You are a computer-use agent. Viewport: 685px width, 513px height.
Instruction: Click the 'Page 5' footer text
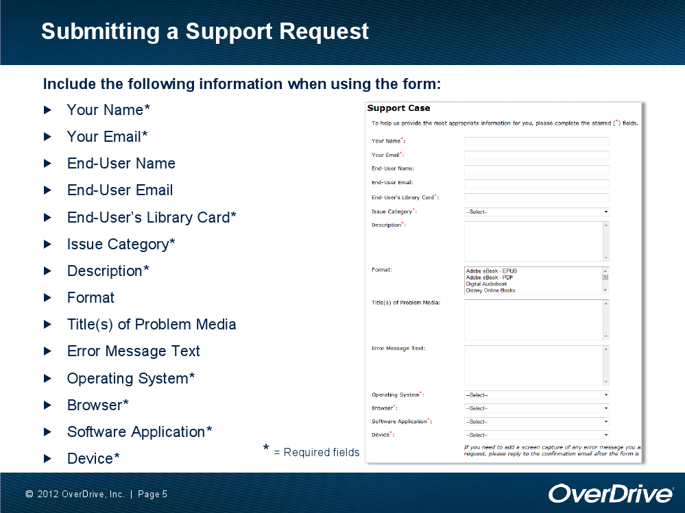tap(152, 495)
